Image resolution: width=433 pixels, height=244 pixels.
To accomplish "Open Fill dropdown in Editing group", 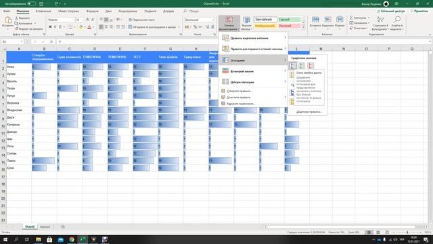I will tap(359, 23).
